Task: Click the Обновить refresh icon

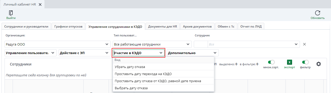Action: (318, 13)
